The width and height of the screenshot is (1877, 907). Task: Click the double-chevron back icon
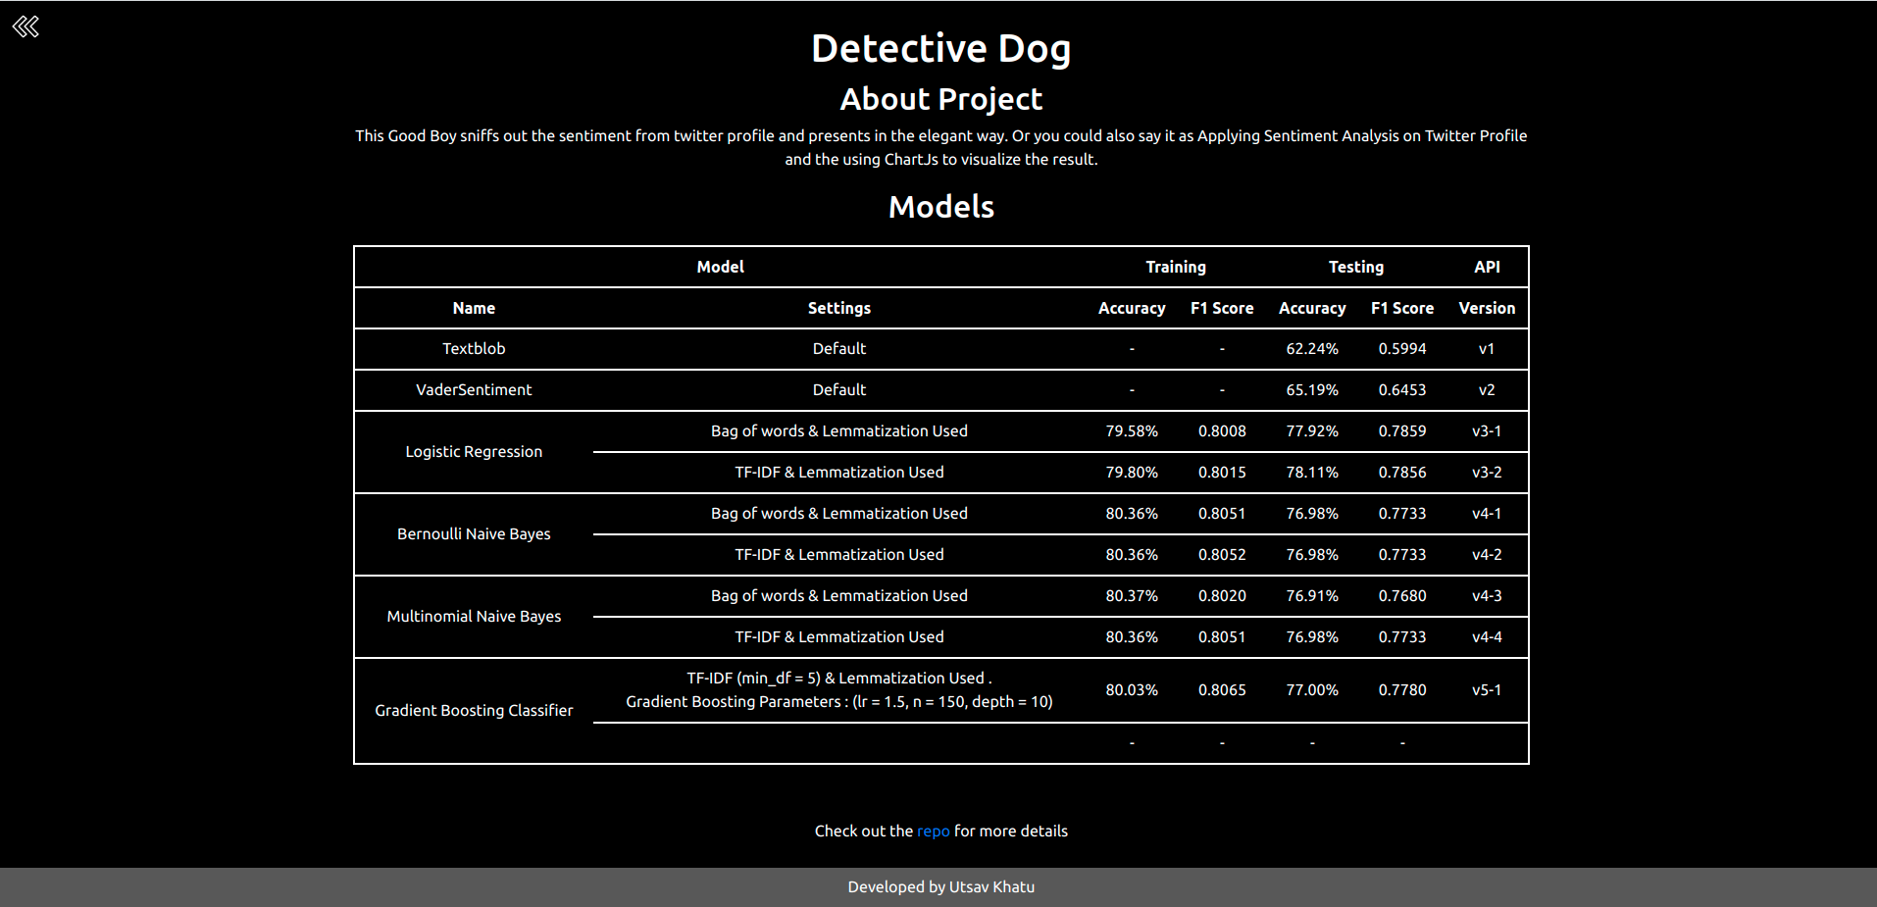(25, 26)
